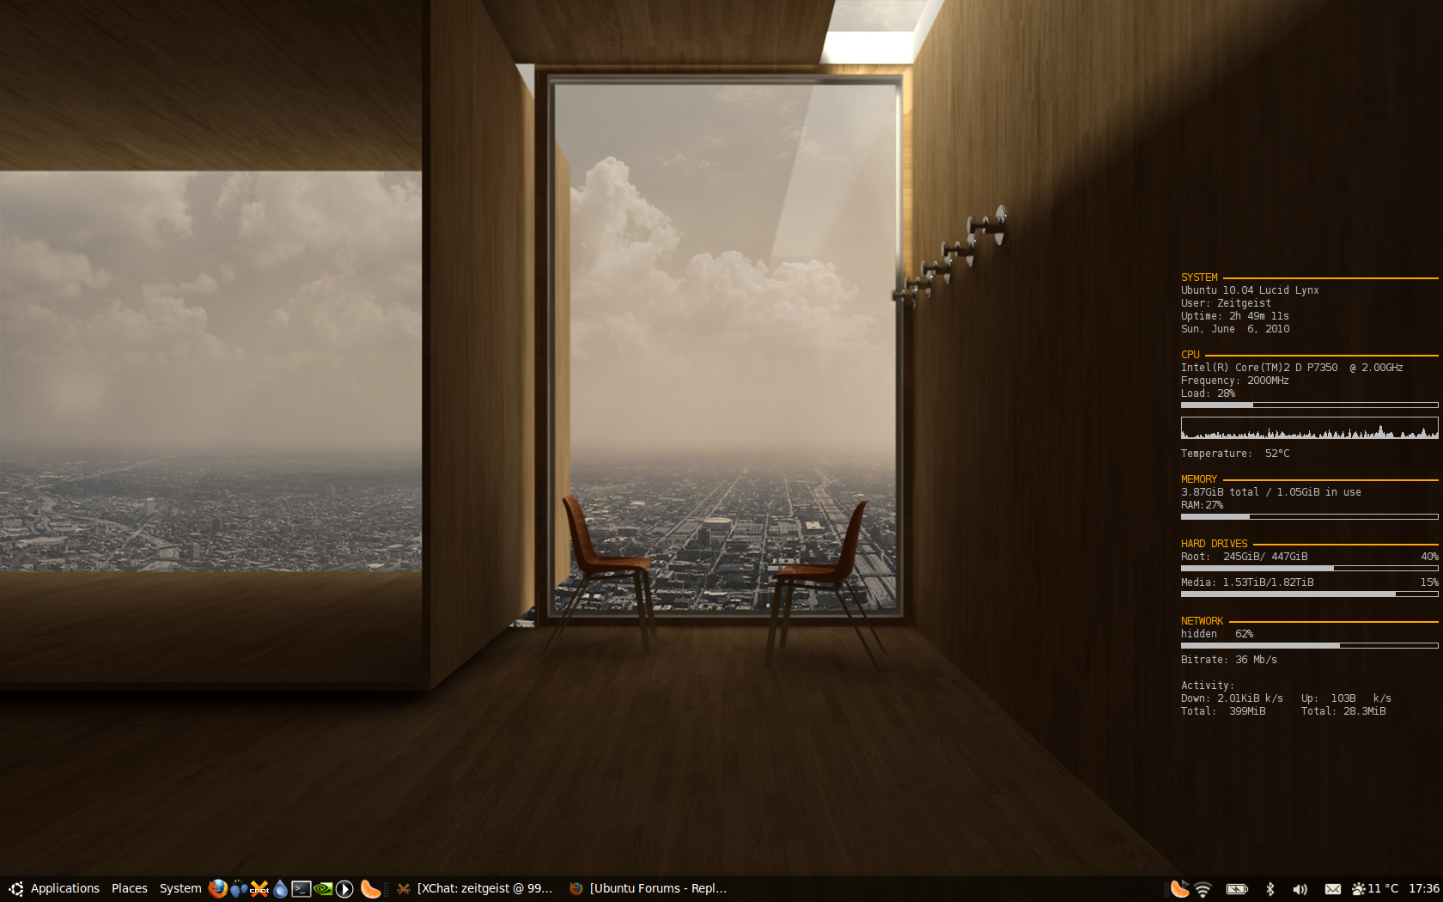1443x902 pixels.
Task: Launch Clementine from the panel launcher
Action: click(x=370, y=889)
